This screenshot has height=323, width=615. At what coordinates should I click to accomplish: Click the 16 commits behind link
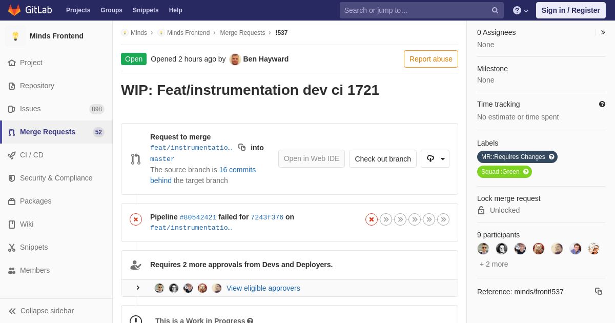[203, 175]
